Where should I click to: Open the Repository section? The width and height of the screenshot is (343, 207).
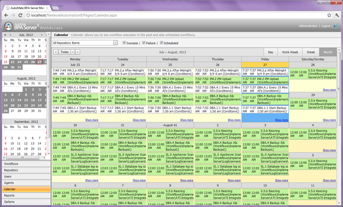[x=26, y=170]
